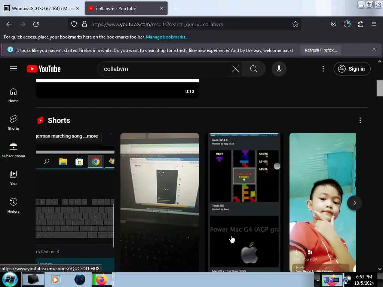Click the Shorts section heading

click(59, 120)
